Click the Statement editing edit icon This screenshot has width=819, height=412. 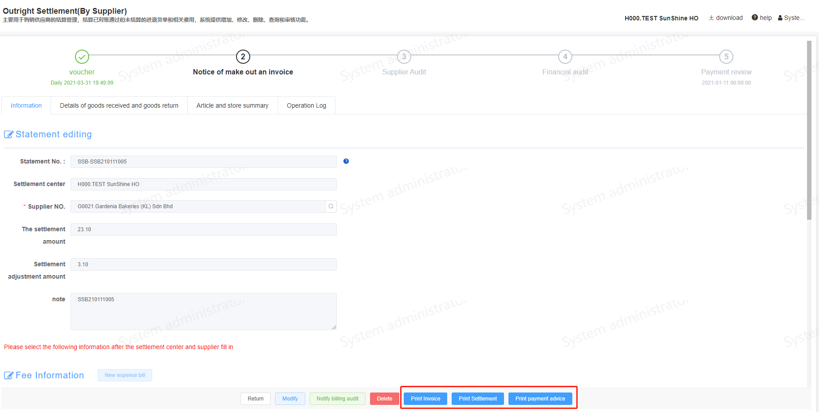[8, 134]
